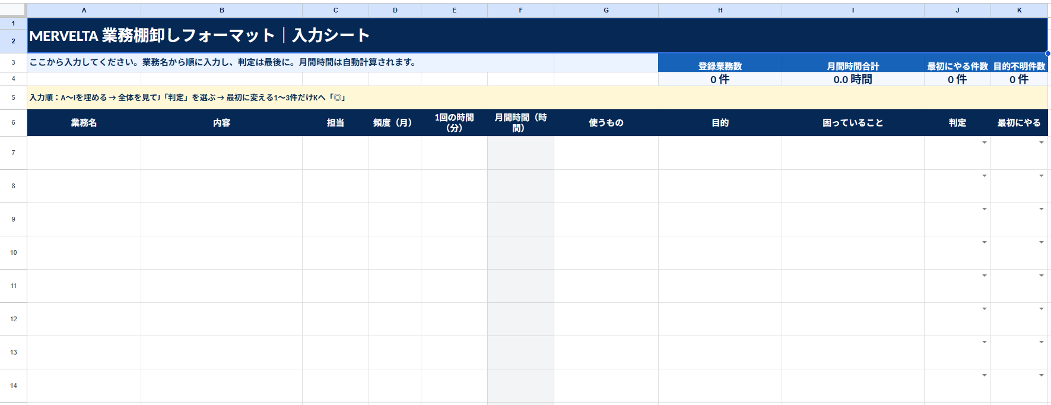Viewport: 1051px width, 405px height.
Task: Click the 0 件 value under 最初にやる件数
Action: tap(958, 79)
